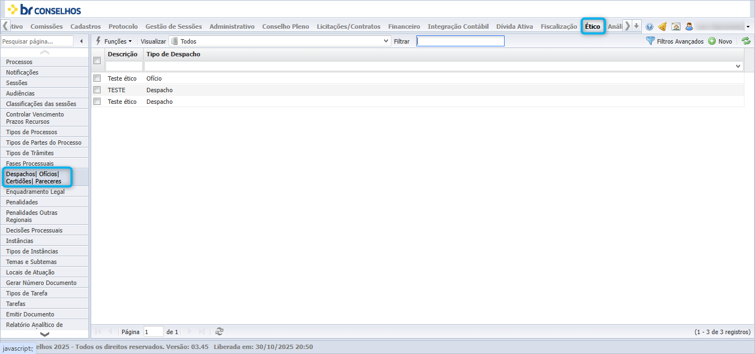Collapse the sidebar with the left triangle
The width and height of the screenshot is (755, 354).
pos(82,41)
